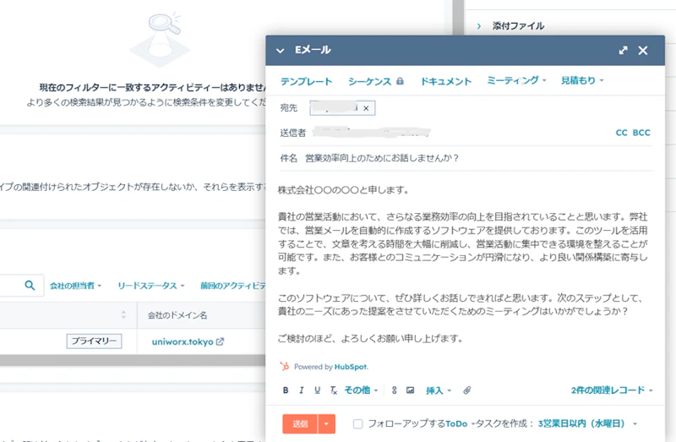Click the lock icon beside シーケンス
676x442 pixels.
400,81
